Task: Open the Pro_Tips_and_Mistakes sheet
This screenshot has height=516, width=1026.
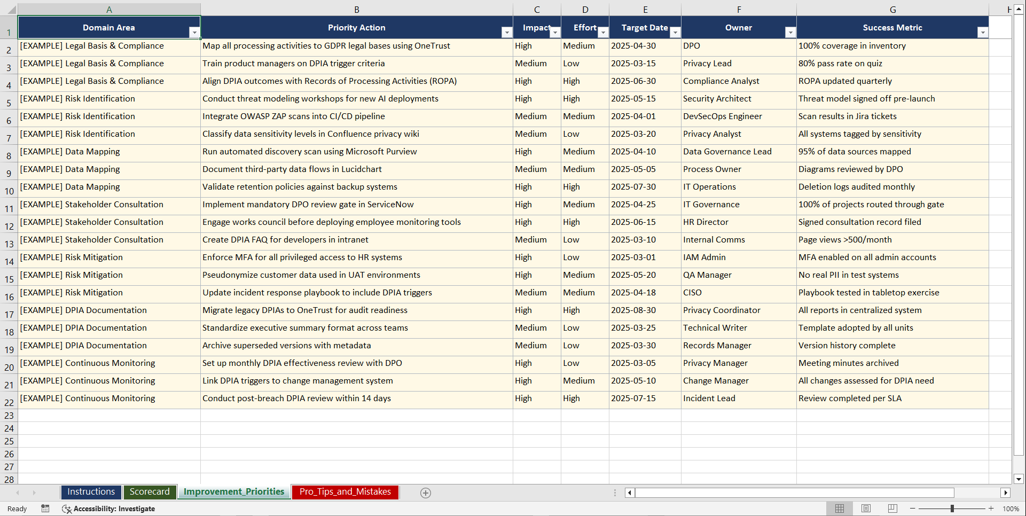Action: pyautogui.click(x=345, y=492)
